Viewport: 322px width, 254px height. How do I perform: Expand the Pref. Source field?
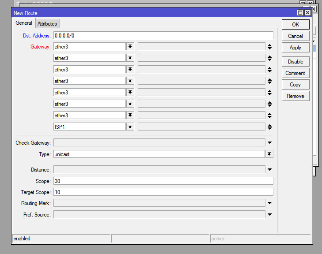(269, 215)
